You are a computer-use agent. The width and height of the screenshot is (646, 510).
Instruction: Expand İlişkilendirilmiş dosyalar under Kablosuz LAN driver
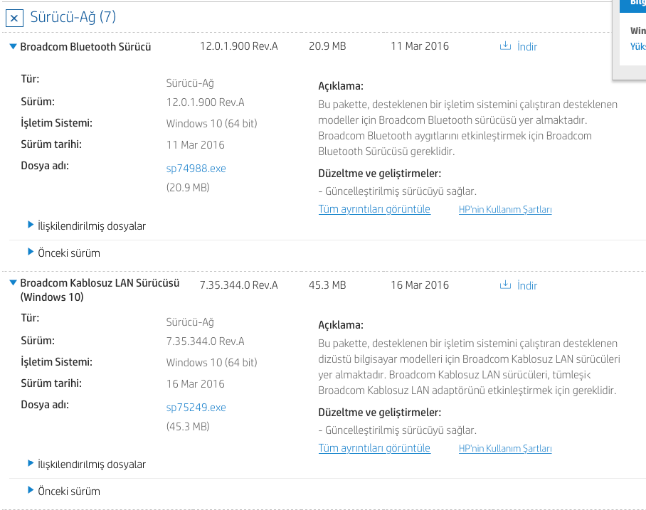(x=31, y=464)
